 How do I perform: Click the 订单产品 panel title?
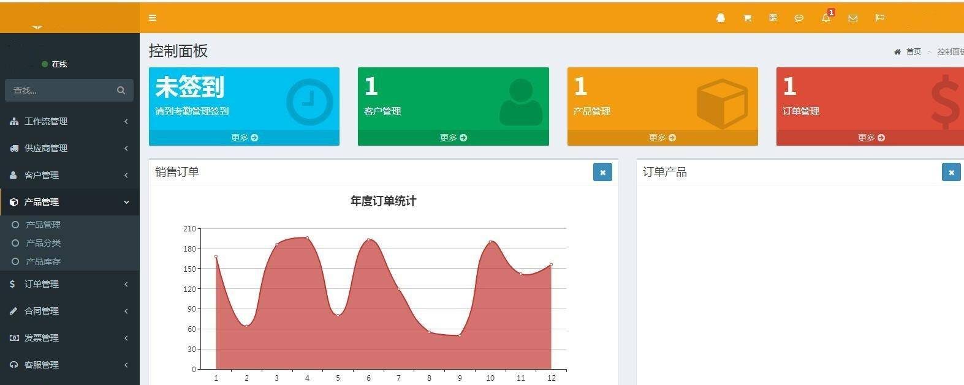tap(665, 172)
